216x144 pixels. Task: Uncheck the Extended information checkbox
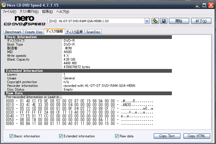click(61, 136)
